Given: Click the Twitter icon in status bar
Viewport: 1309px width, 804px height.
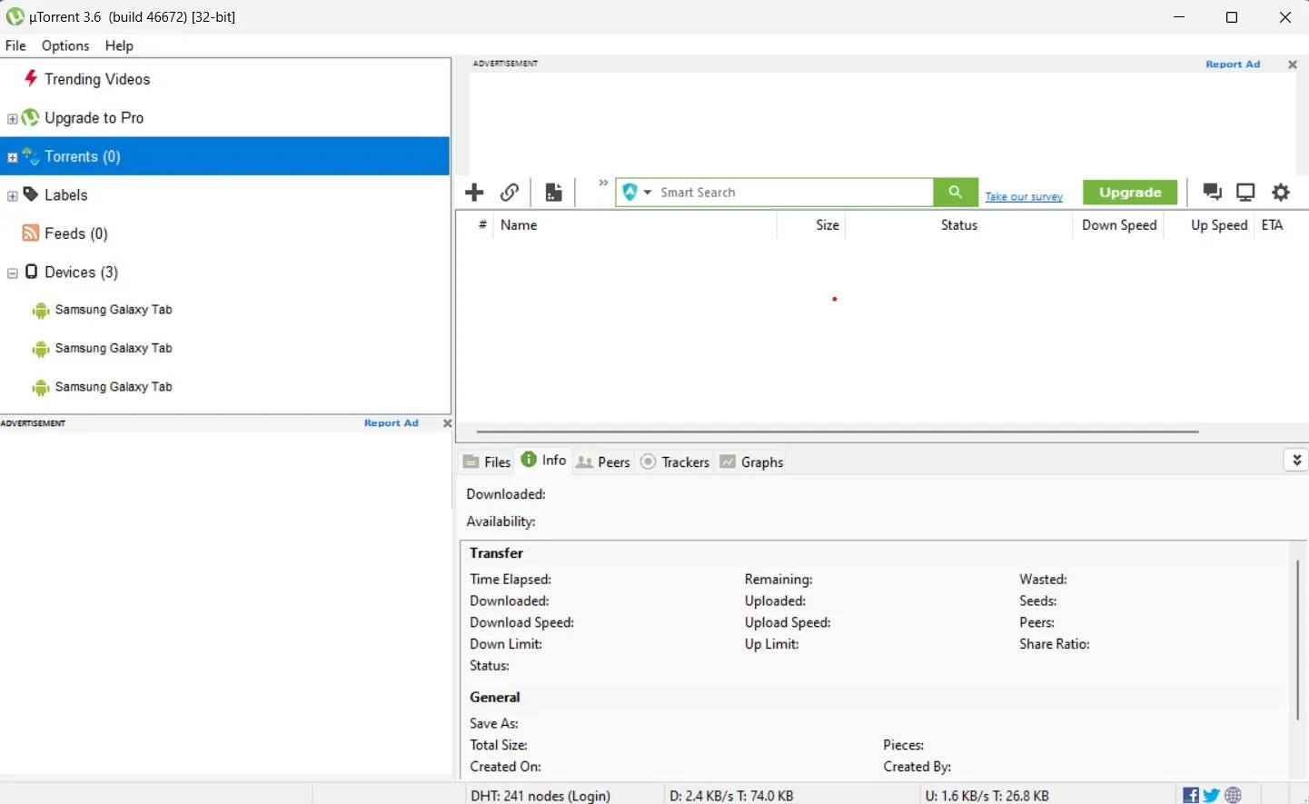Looking at the screenshot, I should (1211, 796).
